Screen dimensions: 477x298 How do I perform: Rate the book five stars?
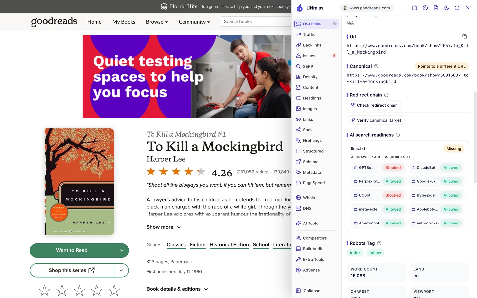tap(114, 290)
